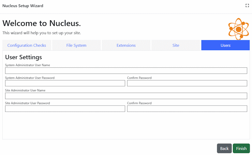Click the orange Nucleus atom logo
Viewport: 252px width, 155px height.
click(238, 29)
